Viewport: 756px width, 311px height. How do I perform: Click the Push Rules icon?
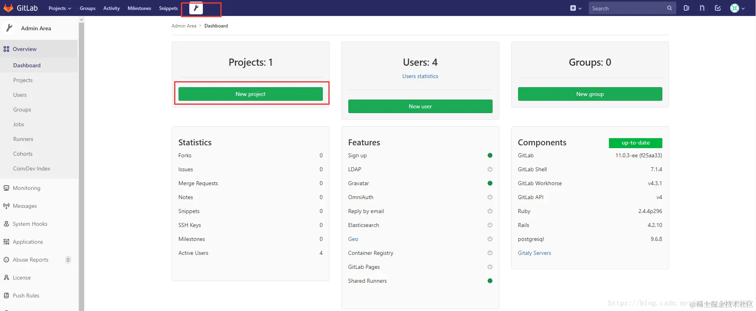coord(6,295)
